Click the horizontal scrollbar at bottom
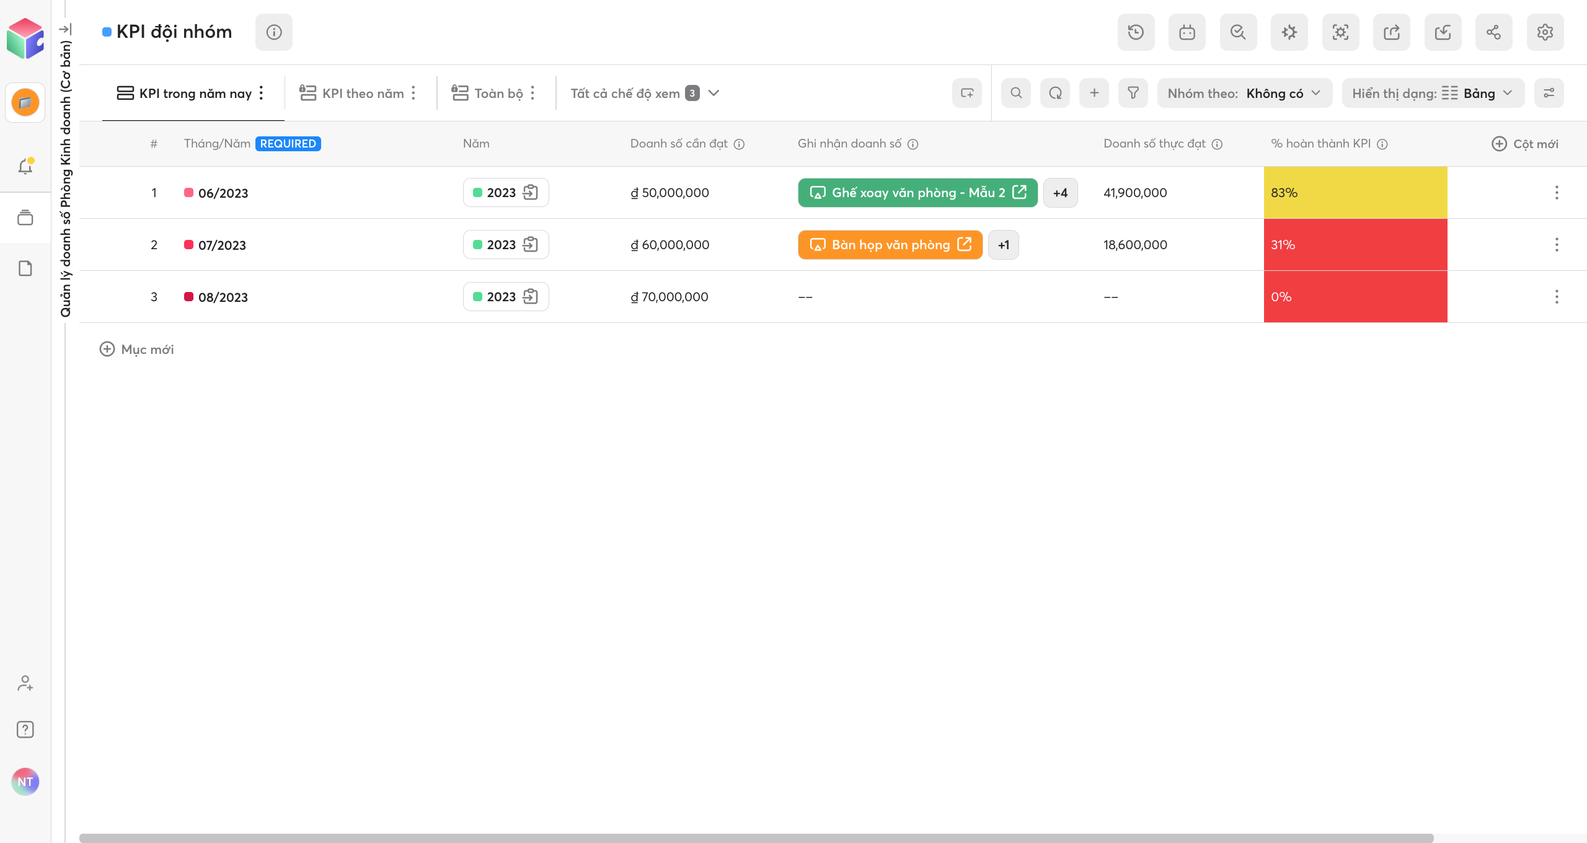The image size is (1587, 843). pyautogui.click(x=756, y=838)
